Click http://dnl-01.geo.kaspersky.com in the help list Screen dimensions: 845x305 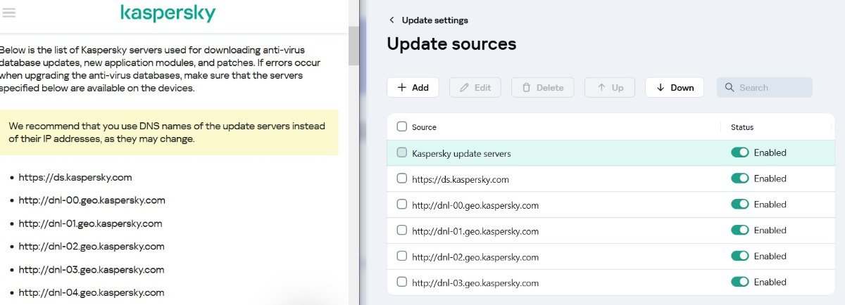(x=91, y=223)
